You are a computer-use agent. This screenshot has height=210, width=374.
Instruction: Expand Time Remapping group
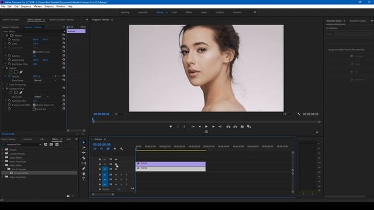tap(4, 85)
